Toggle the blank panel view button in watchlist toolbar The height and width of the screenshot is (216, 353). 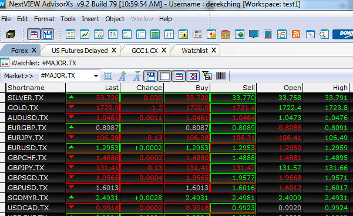tap(165, 76)
